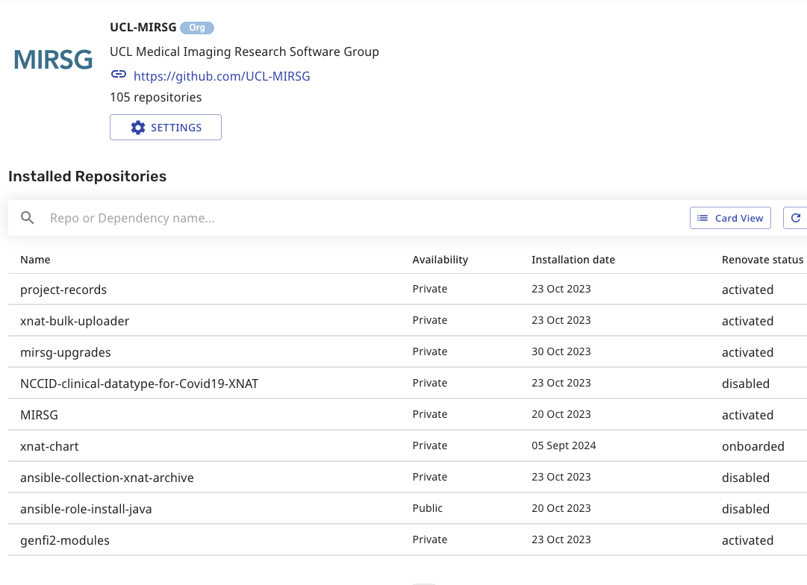807x585 pixels.
Task: Click the refresh icon next to Card View
Action: click(x=795, y=218)
